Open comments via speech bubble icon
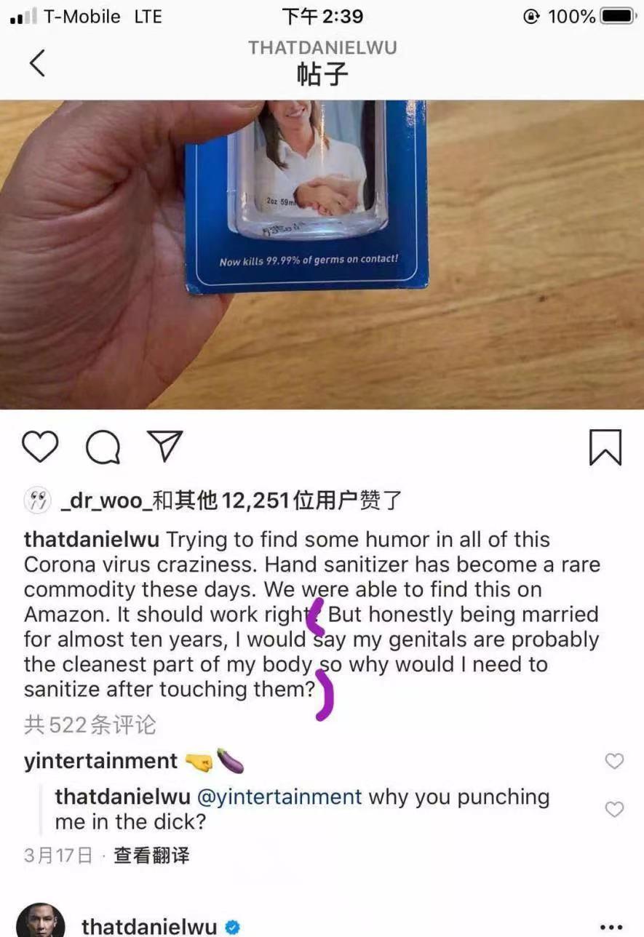This screenshot has height=937, width=644. [103, 447]
